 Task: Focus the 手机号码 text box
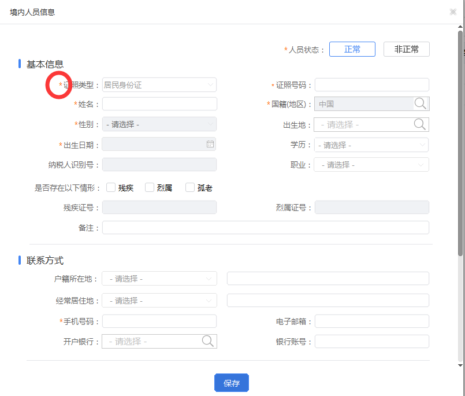(x=159, y=321)
